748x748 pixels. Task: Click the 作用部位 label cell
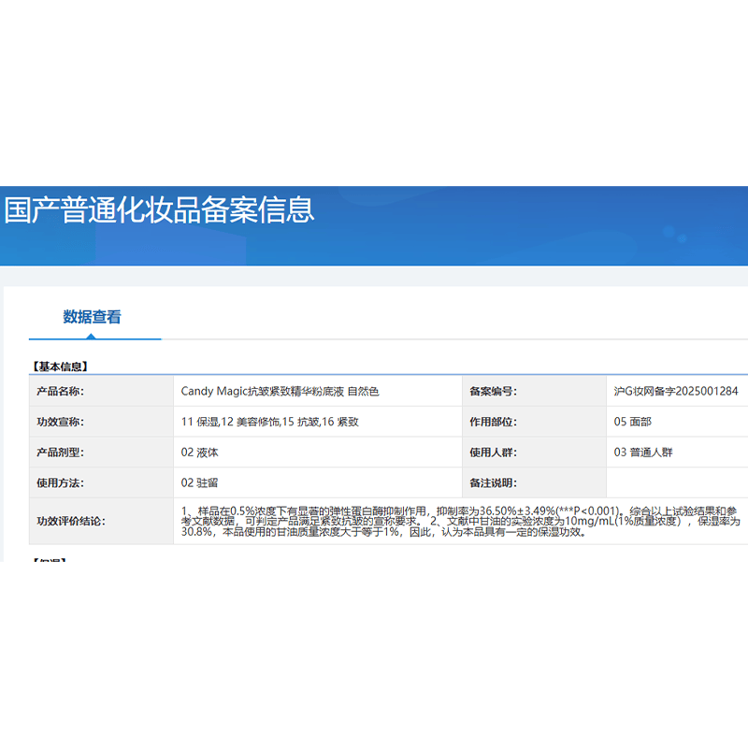pos(534,422)
